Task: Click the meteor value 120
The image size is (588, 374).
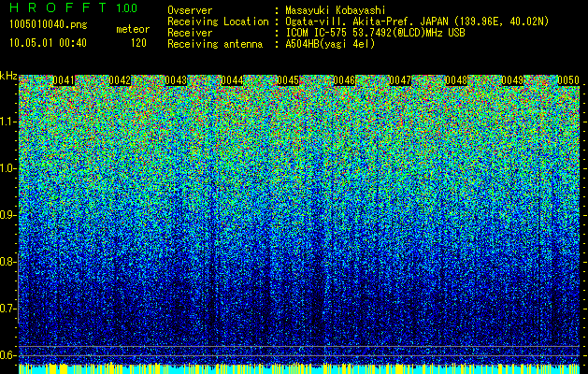Action: click(x=138, y=43)
